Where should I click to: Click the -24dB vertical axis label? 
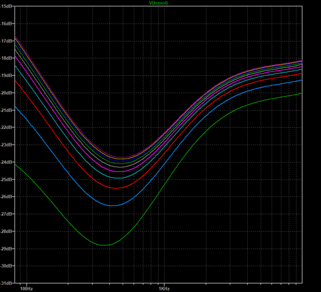click(x=8, y=162)
